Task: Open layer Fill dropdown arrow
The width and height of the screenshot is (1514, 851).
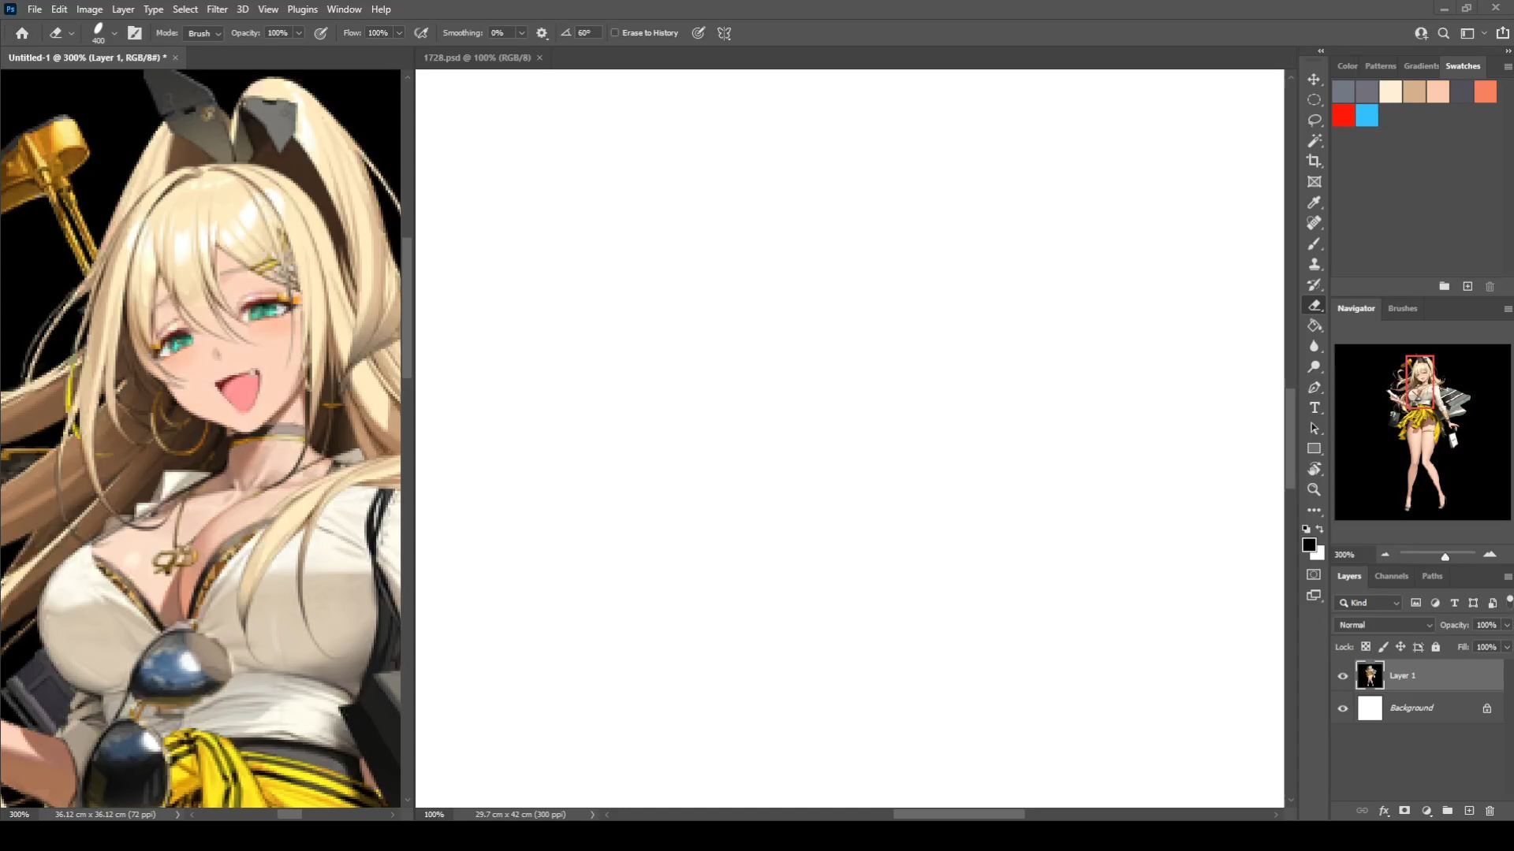Action: pyautogui.click(x=1507, y=647)
